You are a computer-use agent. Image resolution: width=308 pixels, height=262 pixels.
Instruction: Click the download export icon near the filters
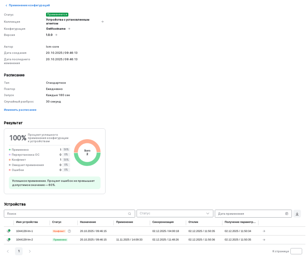[297, 214]
